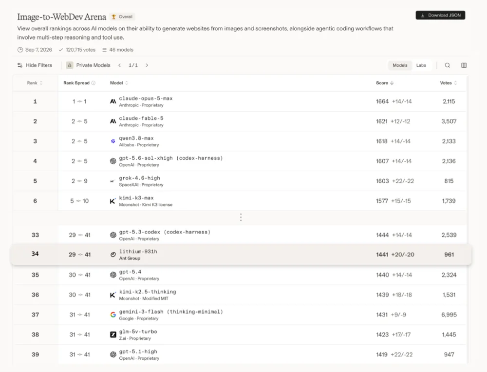The height and width of the screenshot is (372, 487).
Task: Open the grok-4.6-high model name
Action: (139, 178)
